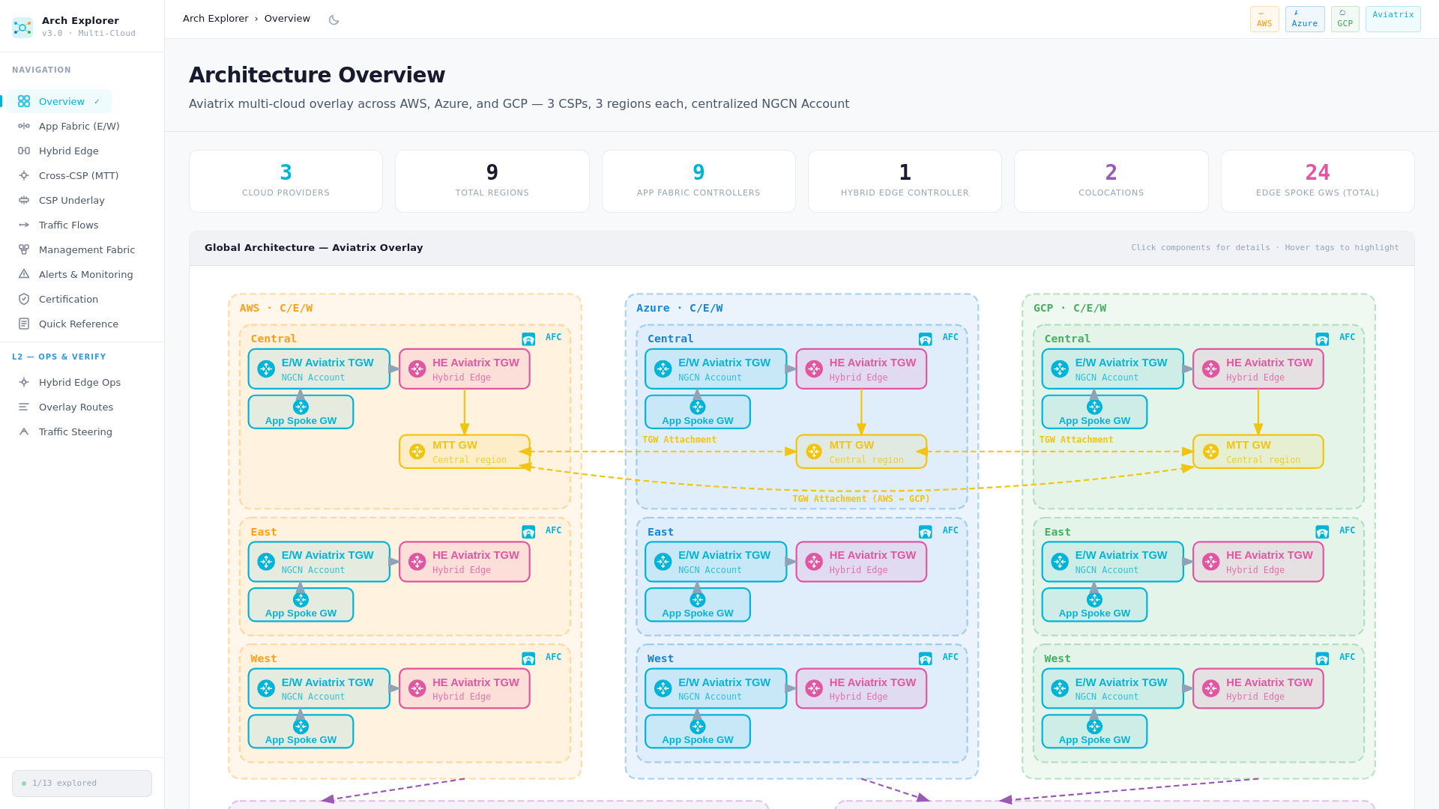Select HE Aviatrix TGW in AWS East
This screenshot has height=809, width=1439.
[464, 562]
